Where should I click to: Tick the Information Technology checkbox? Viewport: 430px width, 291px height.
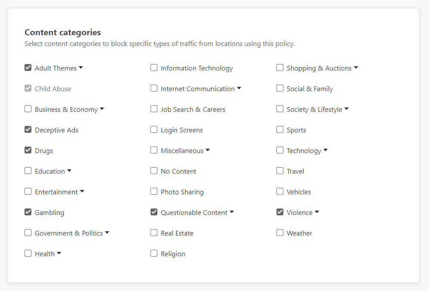[154, 67]
